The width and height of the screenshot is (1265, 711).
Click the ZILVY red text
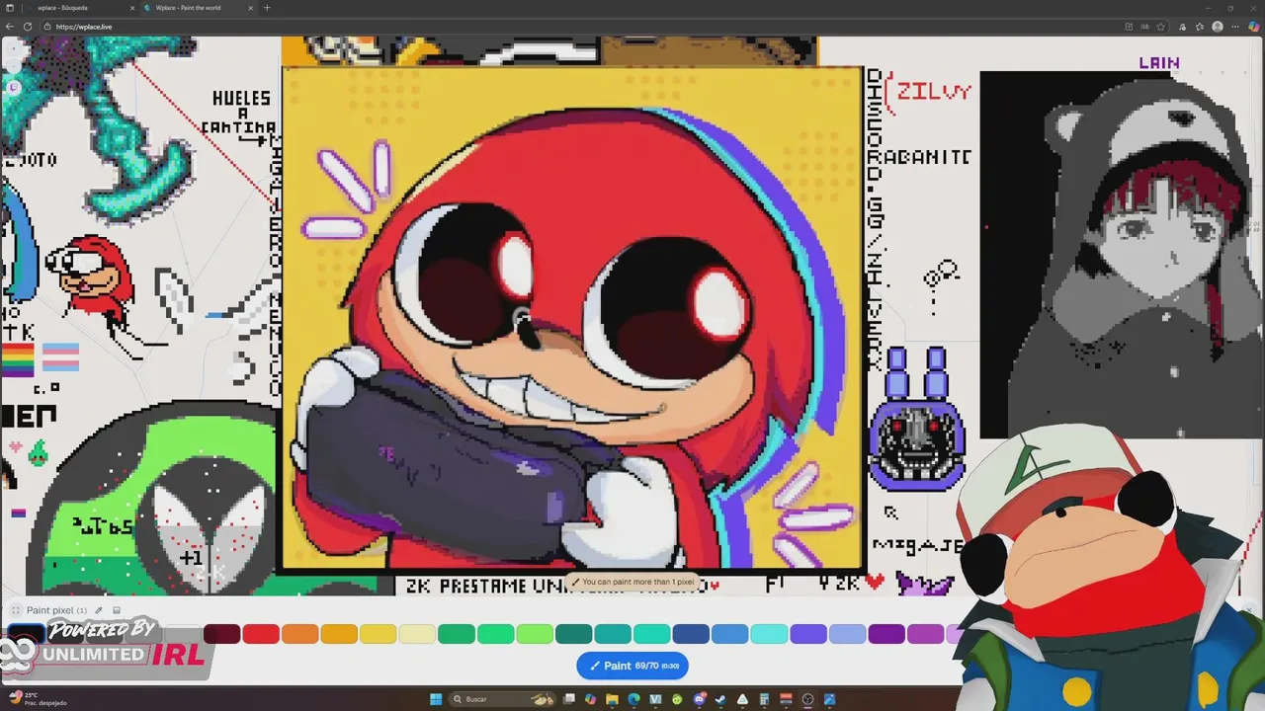934,92
